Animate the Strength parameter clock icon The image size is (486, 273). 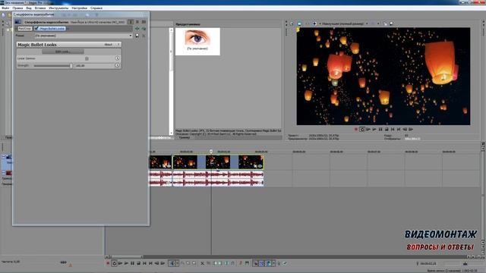click(x=117, y=65)
